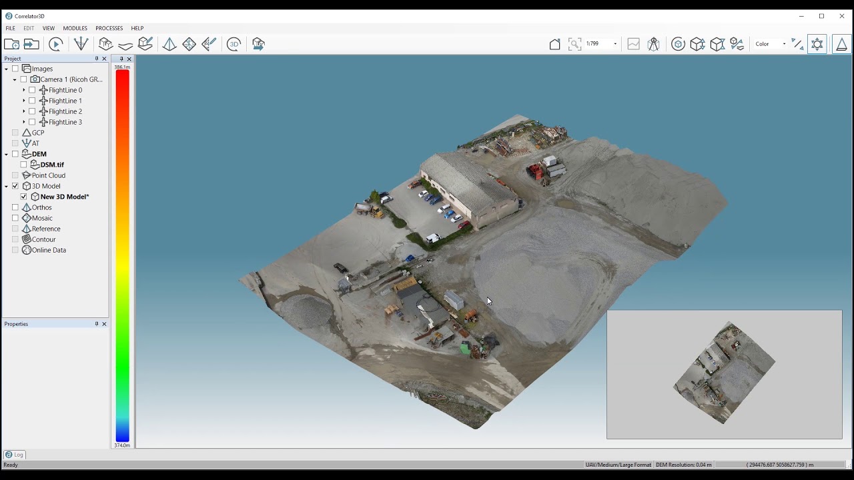Click the Rotate 3D view cube icon
Viewport: 854px width, 480px height.
[x=678, y=44]
